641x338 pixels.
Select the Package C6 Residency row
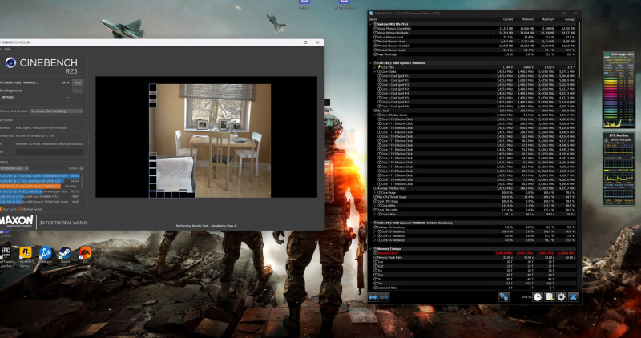tap(473, 227)
